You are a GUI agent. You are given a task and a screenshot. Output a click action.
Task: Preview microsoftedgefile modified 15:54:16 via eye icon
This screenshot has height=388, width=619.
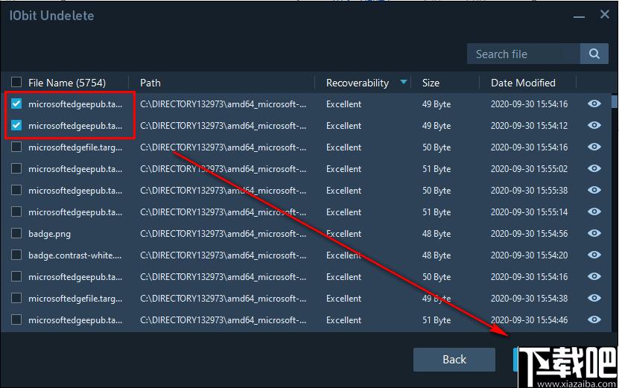(594, 147)
